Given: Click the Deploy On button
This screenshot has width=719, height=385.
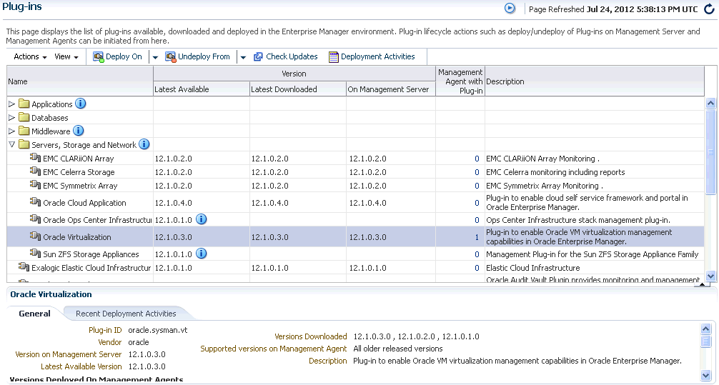Looking at the screenshot, I should [x=117, y=57].
